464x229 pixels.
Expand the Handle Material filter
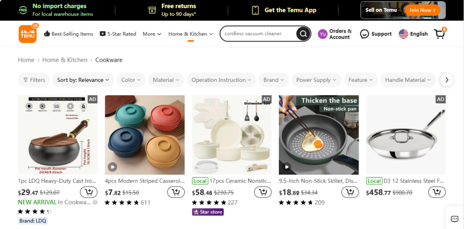[x=408, y=80]
